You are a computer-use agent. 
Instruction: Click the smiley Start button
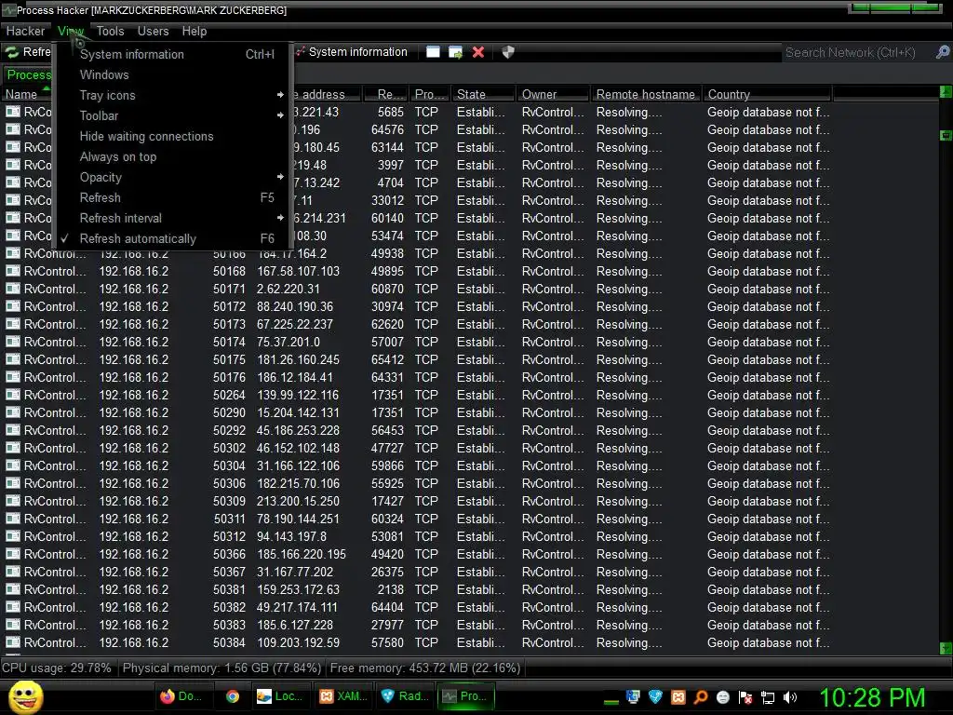[x=26, y=696]
